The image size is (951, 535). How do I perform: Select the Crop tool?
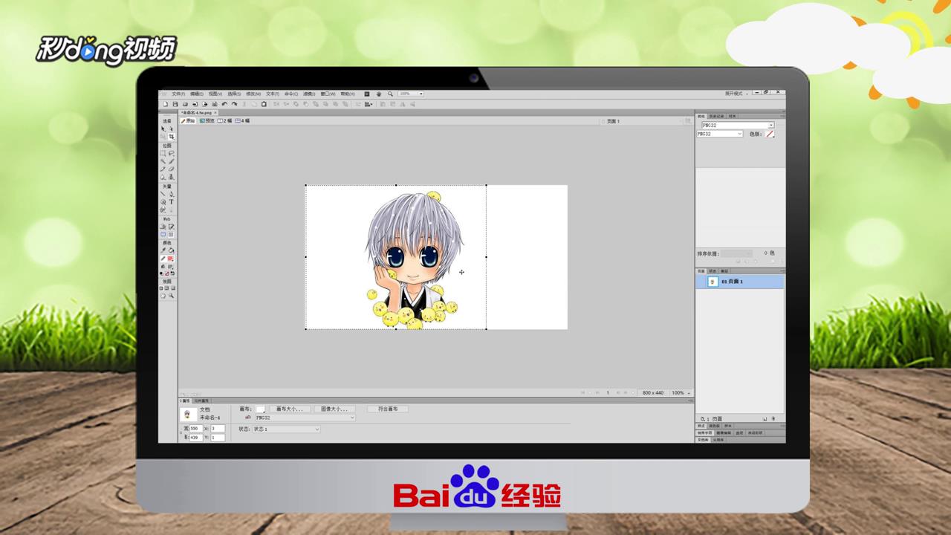pyautogui.click(x=171, y=137)
